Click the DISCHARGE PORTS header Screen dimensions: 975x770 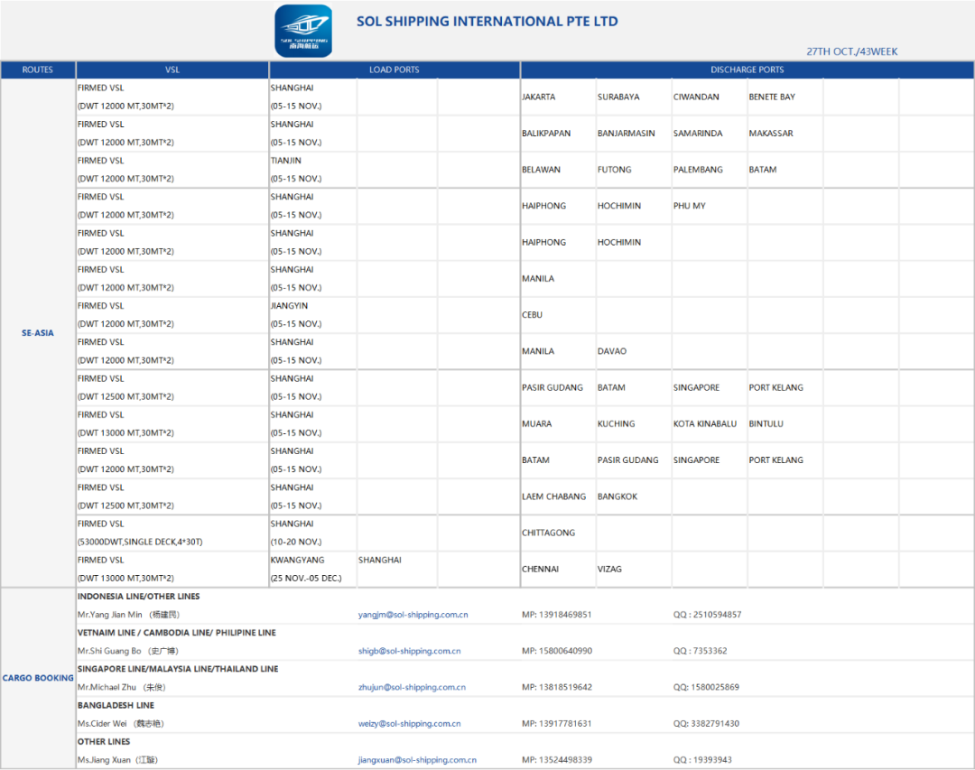(747, 70)
